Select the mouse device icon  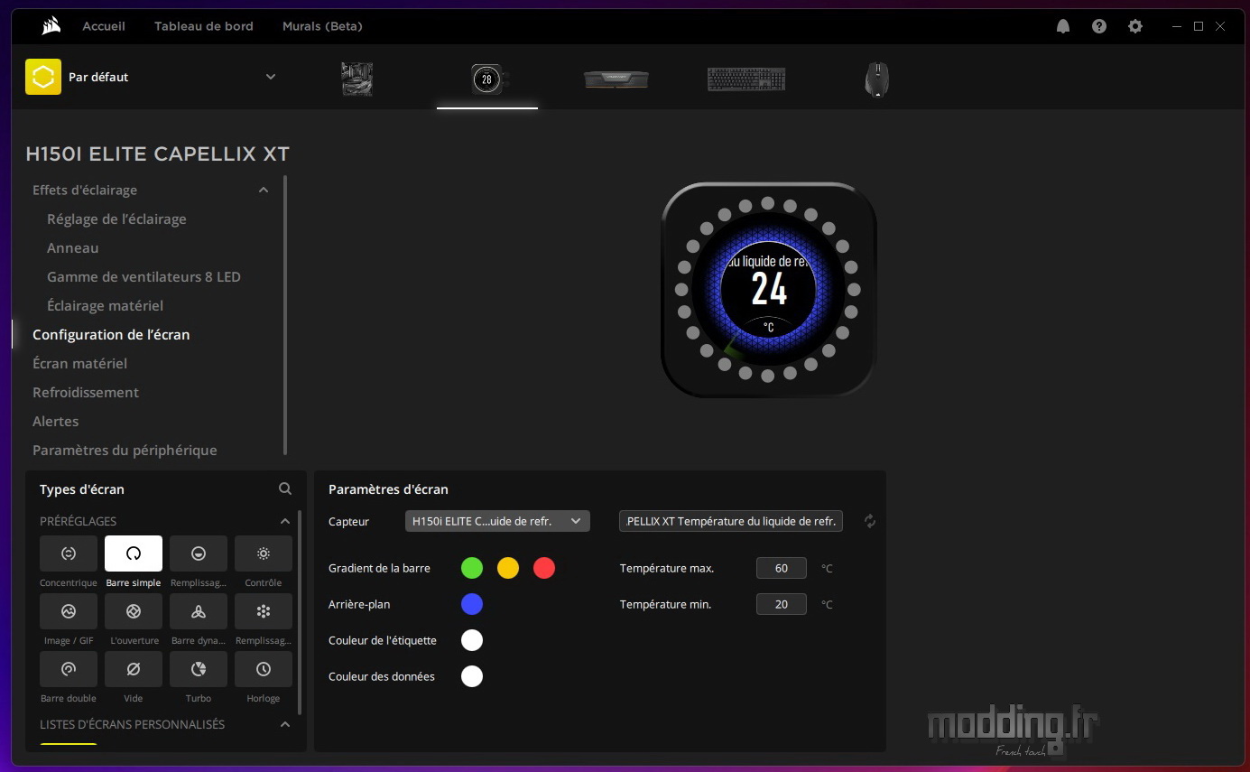click(x=876, y=79)
